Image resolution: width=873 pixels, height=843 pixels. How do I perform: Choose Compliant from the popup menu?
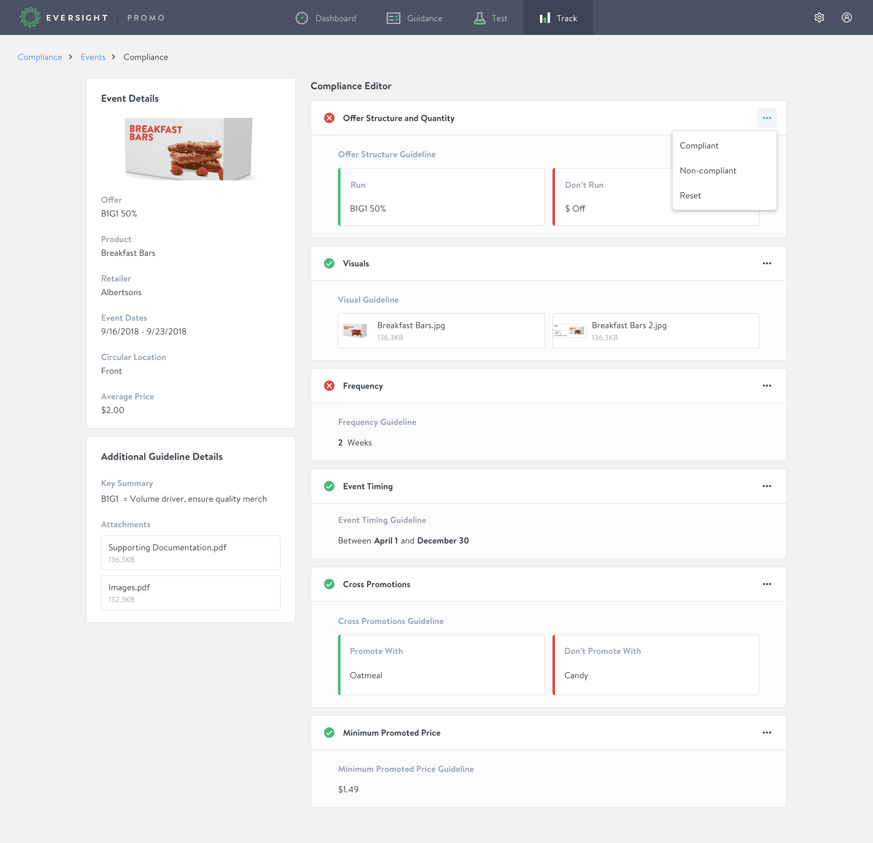tap(724, 145)
